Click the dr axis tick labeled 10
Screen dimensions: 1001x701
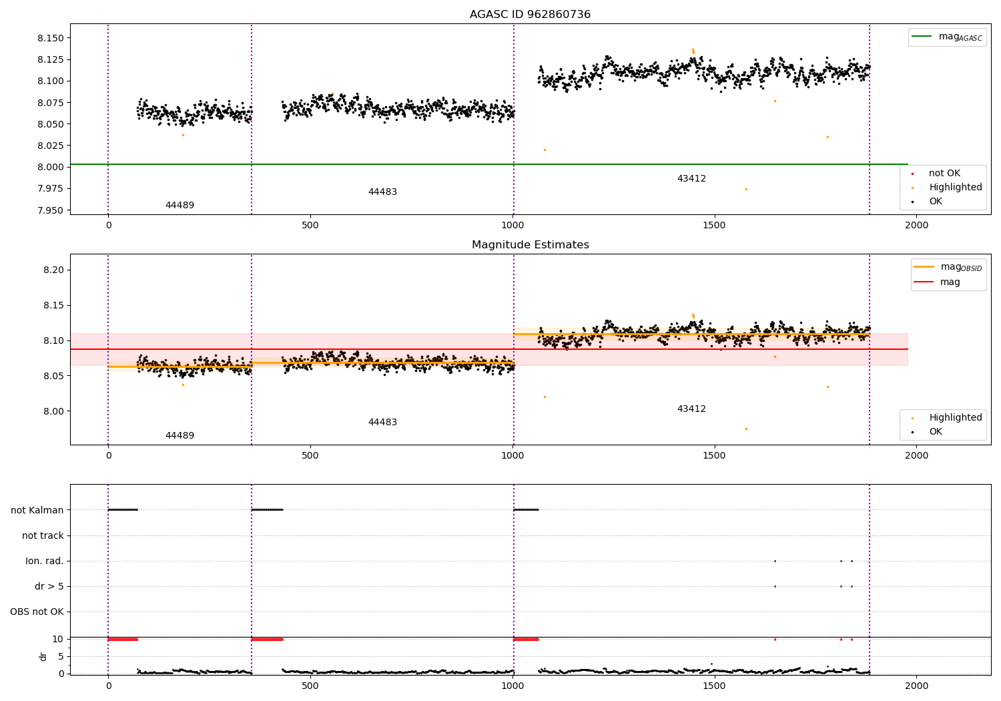point(58,639)
